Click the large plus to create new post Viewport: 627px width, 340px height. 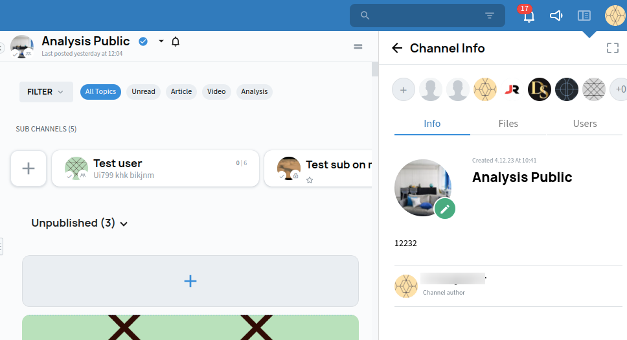coord(190,280)
